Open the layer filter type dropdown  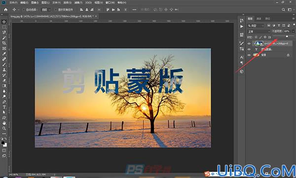[x=256, y=26]
